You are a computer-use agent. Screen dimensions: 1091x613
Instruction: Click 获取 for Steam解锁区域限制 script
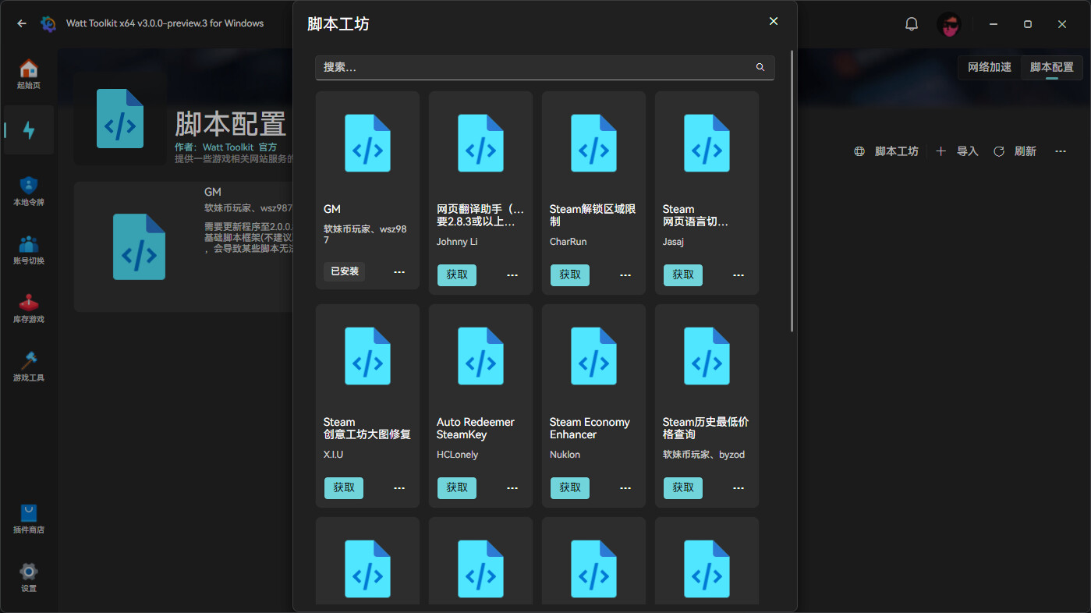pos(570,275)
